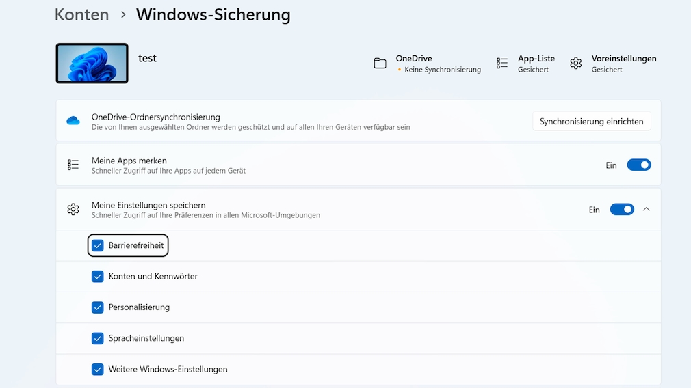This screenshot has height=388, width=691.
Task: Click the test account desktop thumbnail
Action: (x=92, y=64)
